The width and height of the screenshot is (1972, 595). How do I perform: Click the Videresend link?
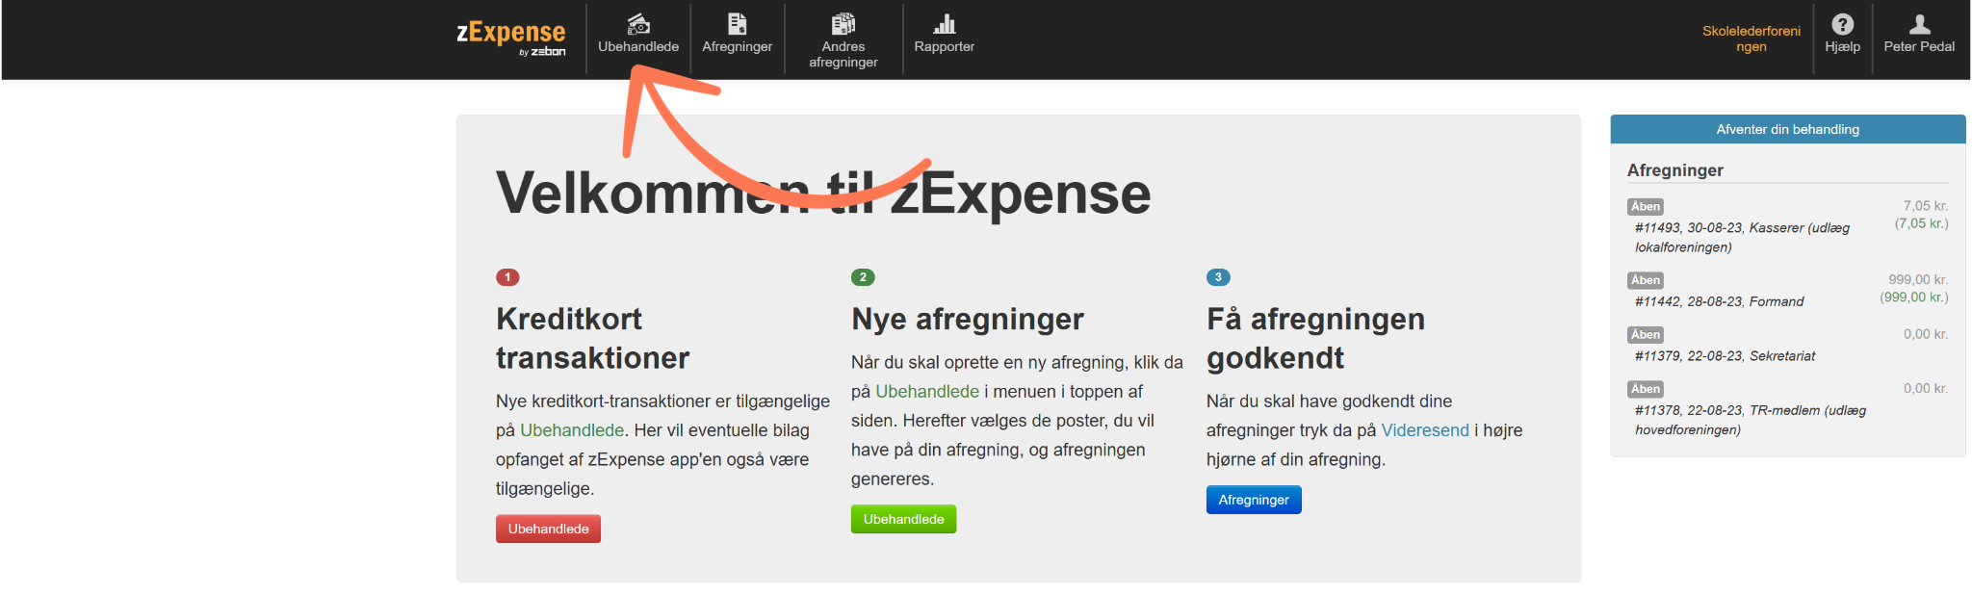coord(1425,430)
